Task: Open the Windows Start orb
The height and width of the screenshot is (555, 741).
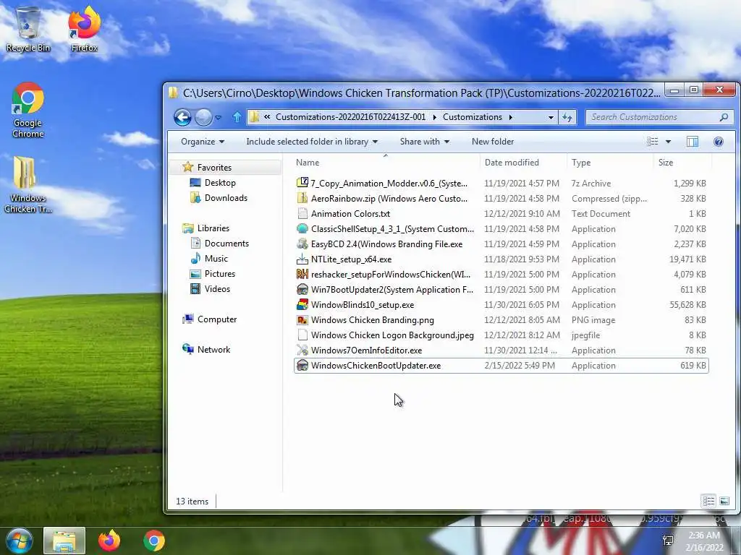Action: click(19, 541)
